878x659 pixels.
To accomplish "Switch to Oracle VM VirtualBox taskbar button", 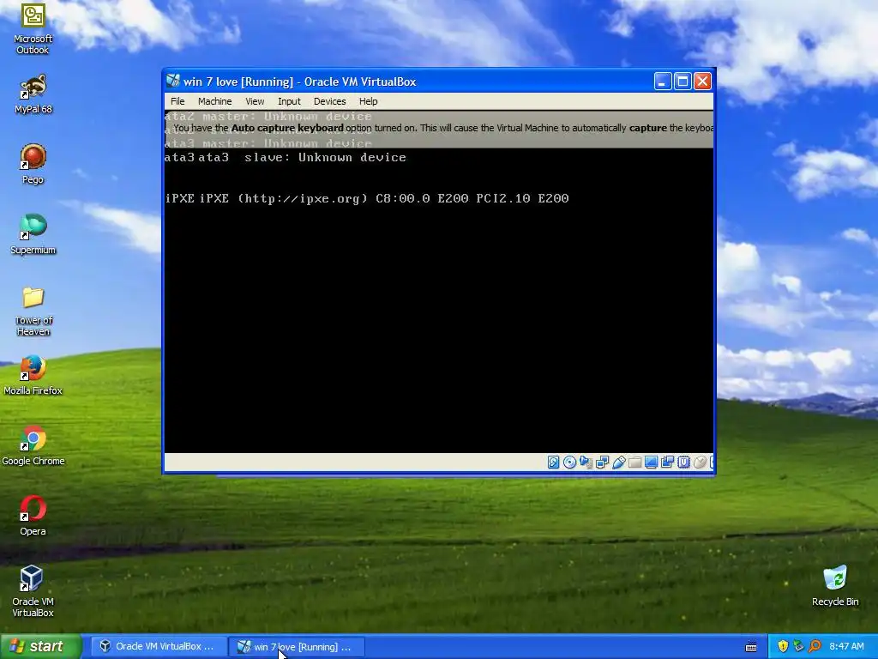I will (x=158, y=647).
